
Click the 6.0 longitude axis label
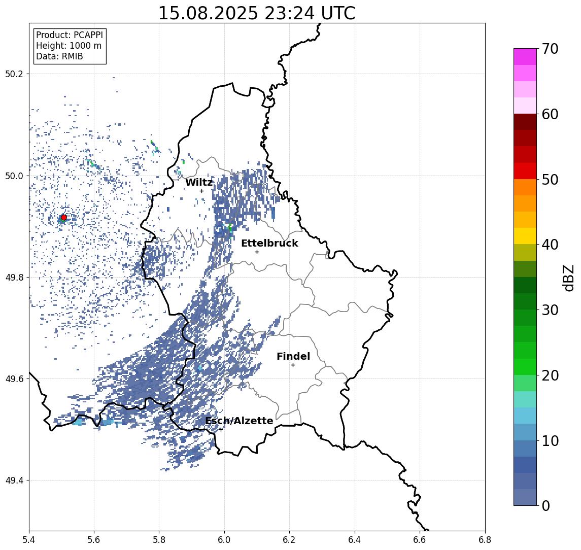tap(224, 540)
